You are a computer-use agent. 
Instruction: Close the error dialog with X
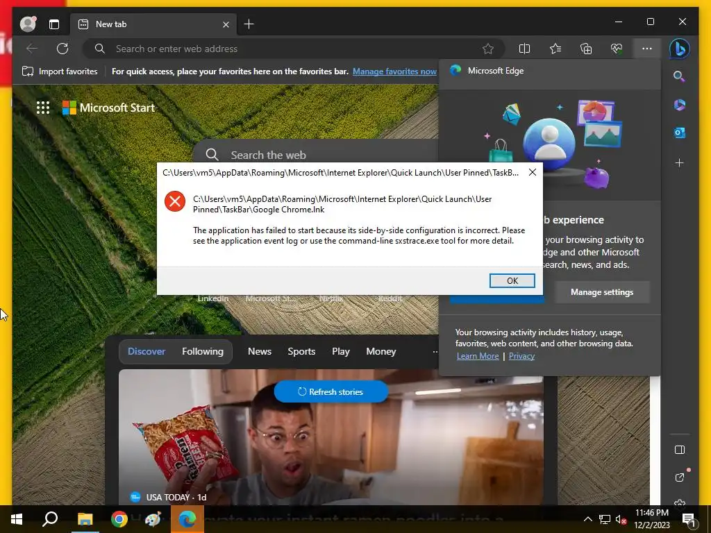533,172
